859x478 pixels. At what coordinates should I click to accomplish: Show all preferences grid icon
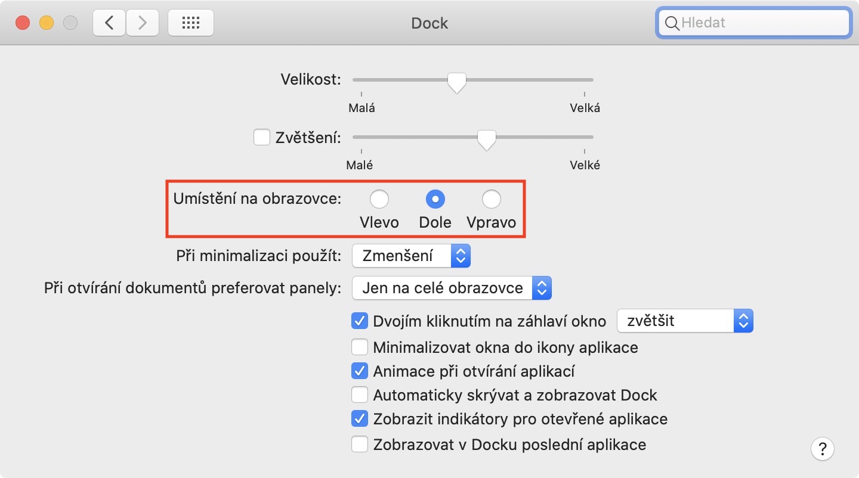pos(190,23)
